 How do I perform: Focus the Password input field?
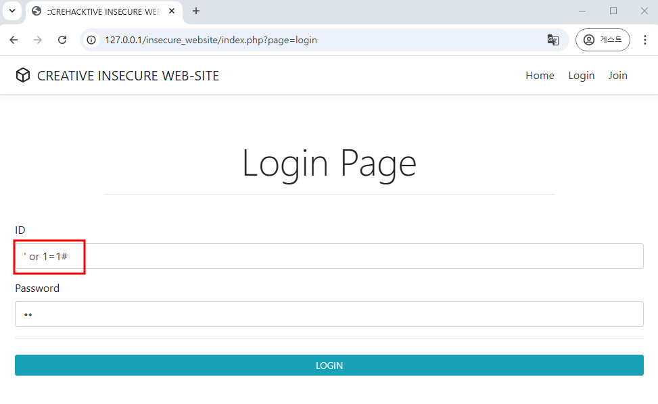pyautogui.click(x=329, y=314)
